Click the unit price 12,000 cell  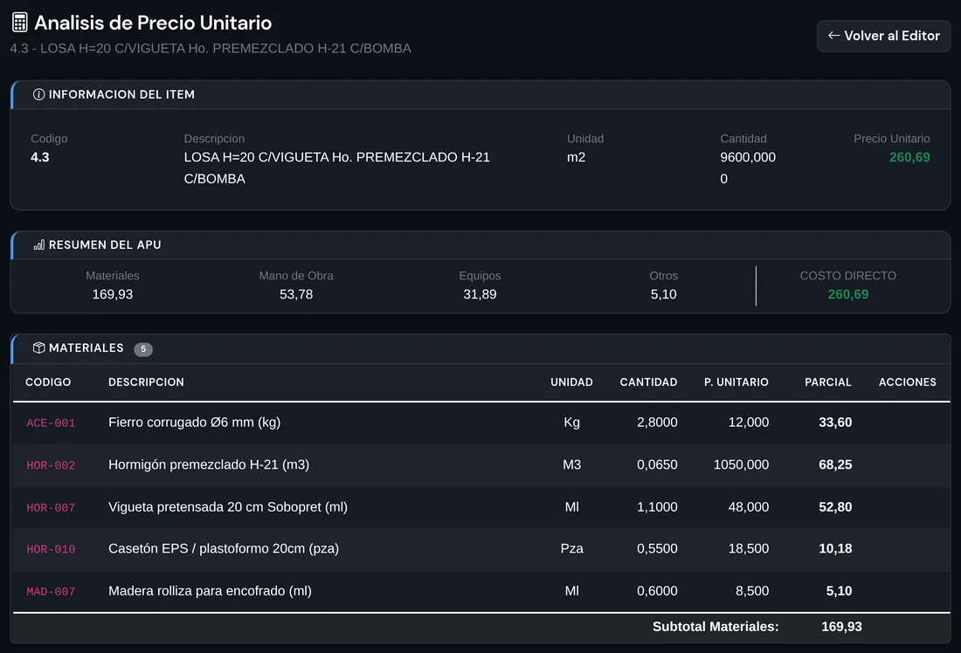pyautogui.click(x=749, y=422)
